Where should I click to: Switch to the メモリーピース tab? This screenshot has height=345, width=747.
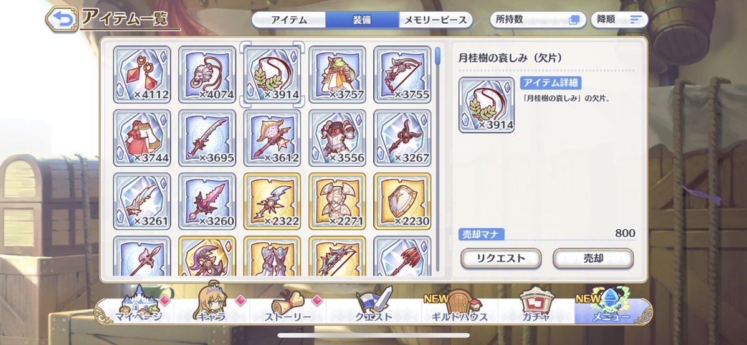pos(435,20)
